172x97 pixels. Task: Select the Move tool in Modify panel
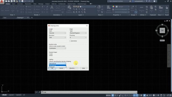point(28,6)
